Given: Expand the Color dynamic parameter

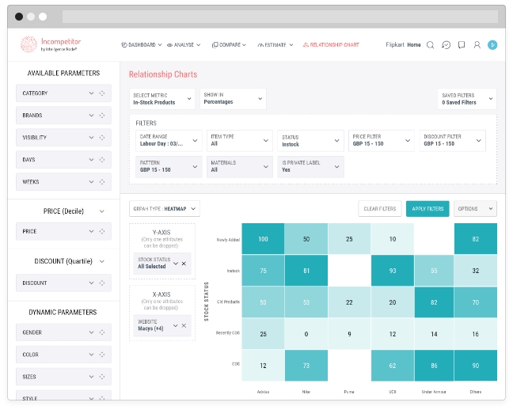Looking at the screenshot, I should tap(91, 355).
